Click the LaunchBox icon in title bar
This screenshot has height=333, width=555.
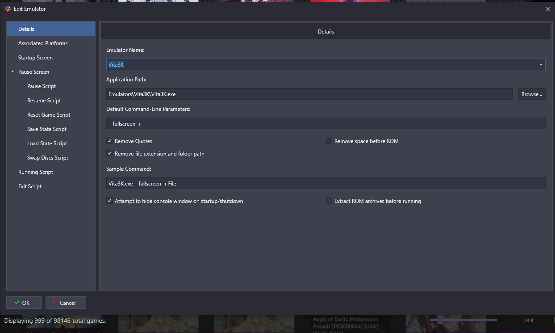coord(8,8)
